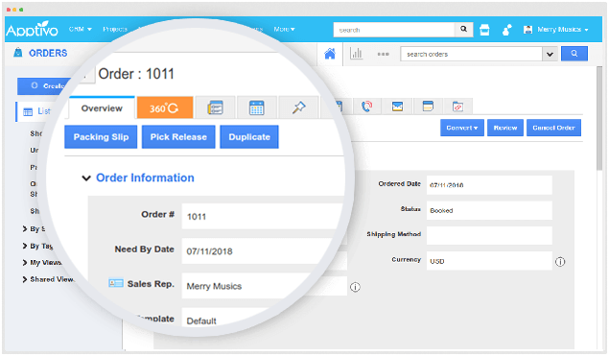609x356 pixels.
Task: Switch to the Overview tab
Action: tap(102, 108)
